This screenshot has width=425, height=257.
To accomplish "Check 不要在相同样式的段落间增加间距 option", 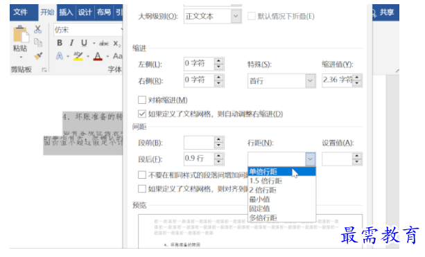I will tap(142, 175).
